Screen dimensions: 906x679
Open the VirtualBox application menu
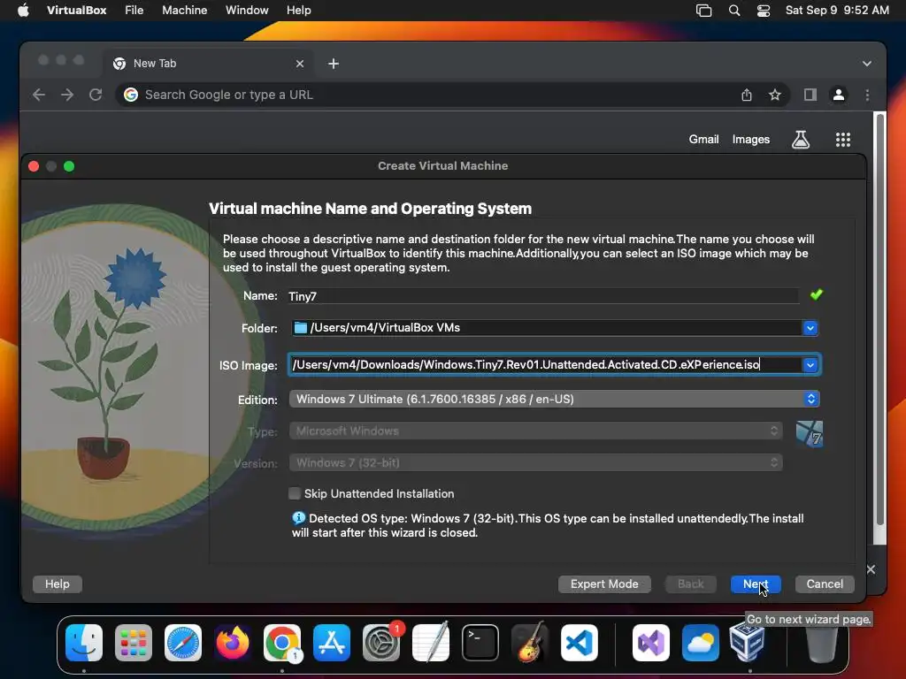76,11
